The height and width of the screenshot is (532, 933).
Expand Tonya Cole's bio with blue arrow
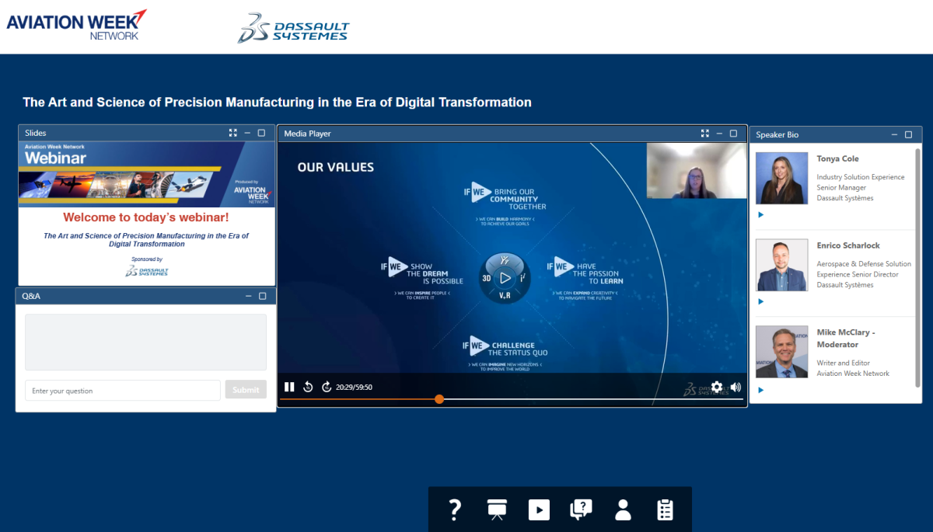pyautogui.click(x=761, y=215)
